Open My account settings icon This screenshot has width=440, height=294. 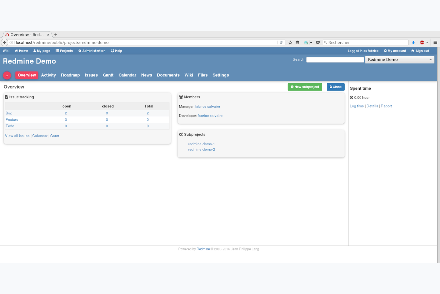coord(385,51)
